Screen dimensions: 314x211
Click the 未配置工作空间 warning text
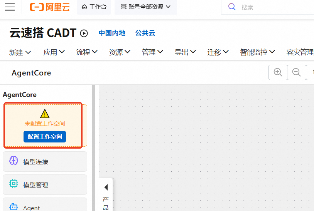pyautogui.click(x=45, y=124)
